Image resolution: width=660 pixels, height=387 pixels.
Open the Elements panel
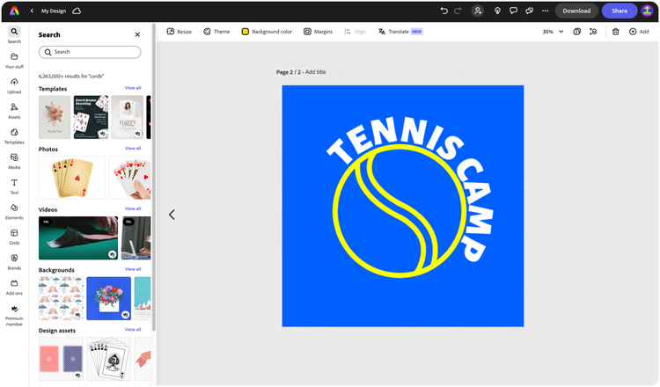click(14, 212)
